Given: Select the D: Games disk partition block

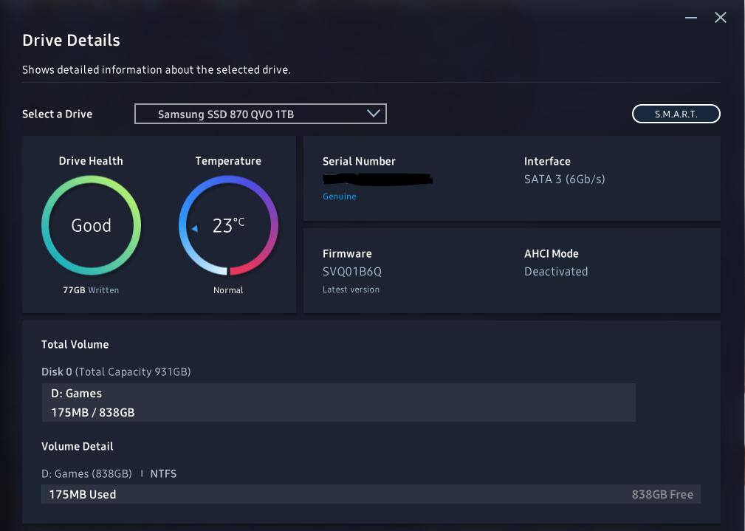Looking at the screenshot, I should pos(338,402).
